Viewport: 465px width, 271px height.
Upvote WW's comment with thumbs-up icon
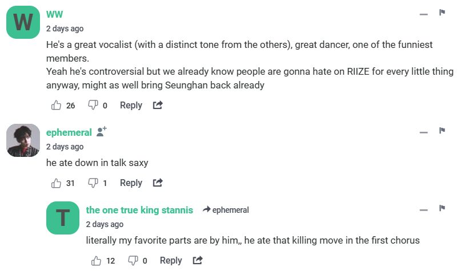(x=56, y=105)
